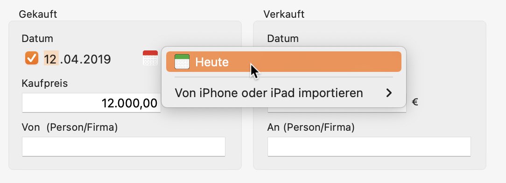Click the Verkauft section heading

[x=284, y=14]
